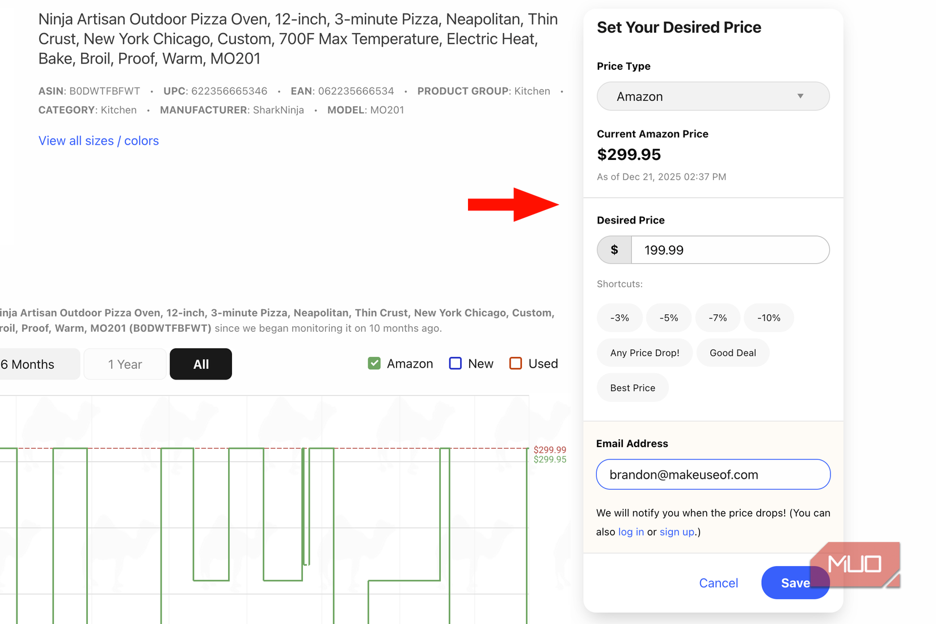The height and width of the screenshot is (624, 936).
Task: Click the dropdown arrow next to Amazon
Action: pyautogui.click(x=801, y=96)
